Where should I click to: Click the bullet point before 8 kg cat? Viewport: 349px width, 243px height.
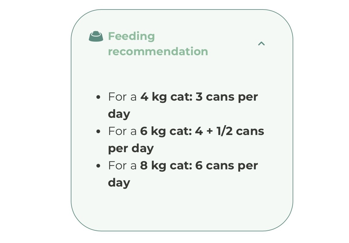(98, 166)
